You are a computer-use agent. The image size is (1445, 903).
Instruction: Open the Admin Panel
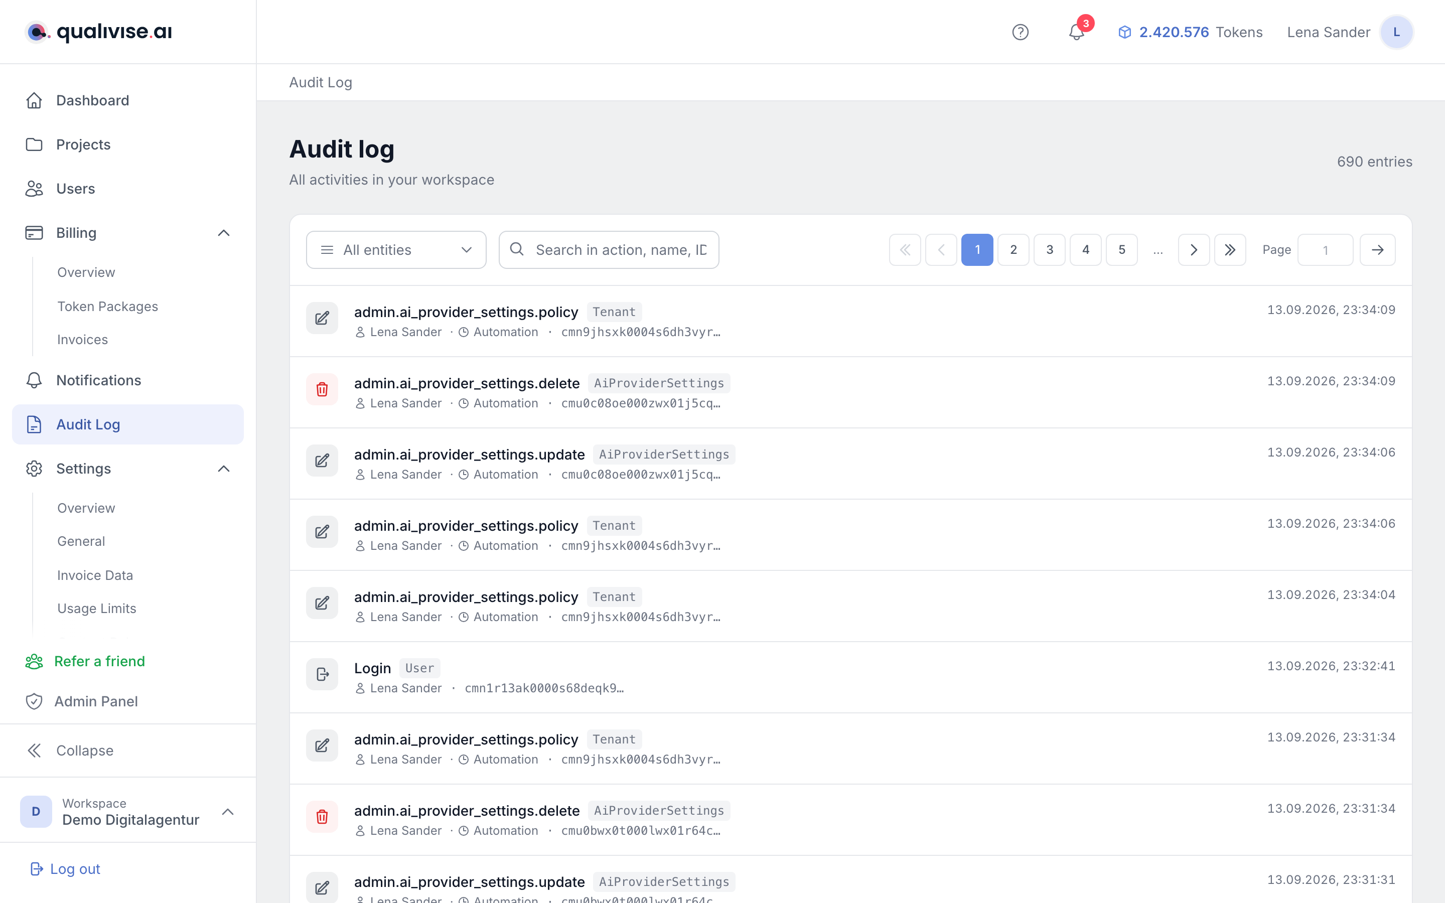click(x=82, y=701)
